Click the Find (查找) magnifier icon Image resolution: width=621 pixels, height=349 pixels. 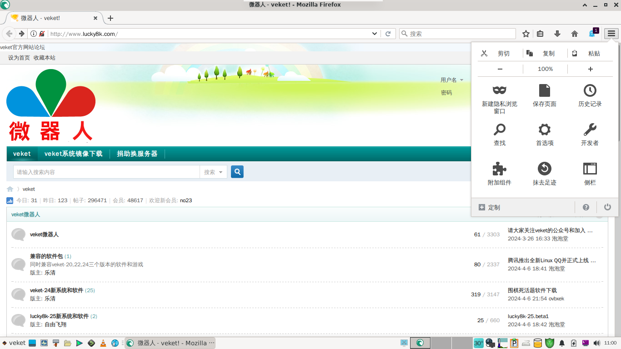(500, 130)
